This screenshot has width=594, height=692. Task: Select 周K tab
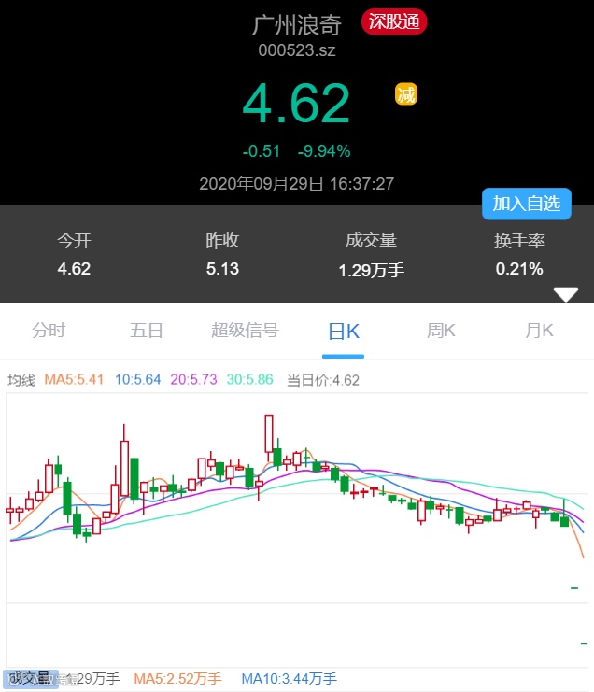click(x=441, y=330)
